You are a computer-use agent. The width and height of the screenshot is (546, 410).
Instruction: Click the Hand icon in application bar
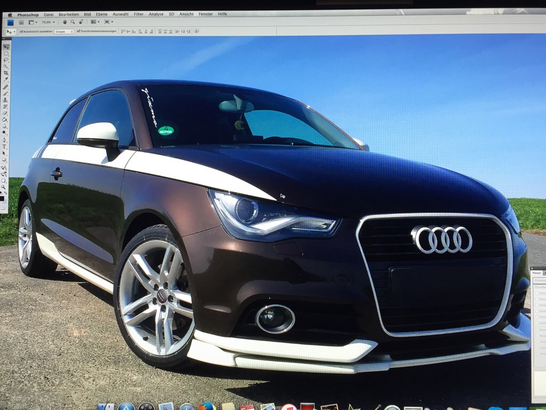pyautogui.click(x=65, y=22)
